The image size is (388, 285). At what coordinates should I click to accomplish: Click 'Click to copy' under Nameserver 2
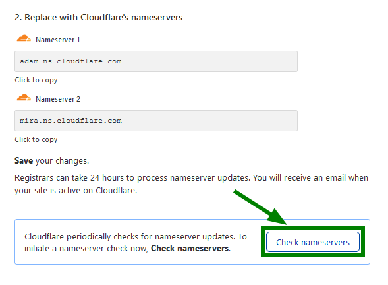pyautogui.click(x=36, y=139)
